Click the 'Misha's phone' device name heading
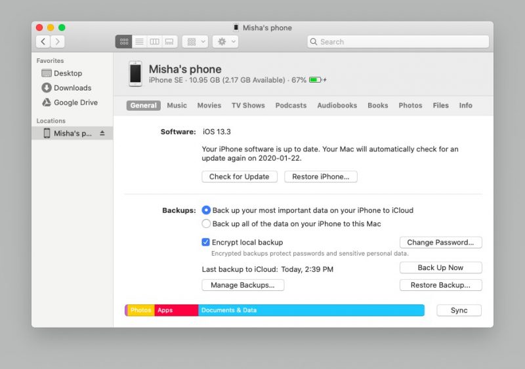525x369 pixels. (x=185, y=69)
